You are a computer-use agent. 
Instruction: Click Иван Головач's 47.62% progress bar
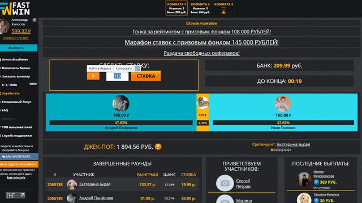tap(283, 123)
